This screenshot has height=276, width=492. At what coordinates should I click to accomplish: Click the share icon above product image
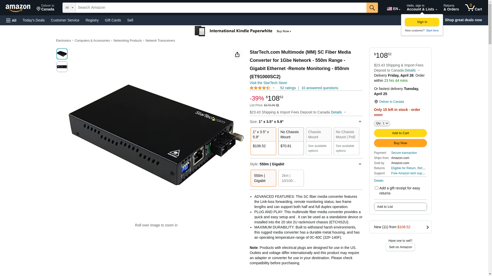pos(237,54)
